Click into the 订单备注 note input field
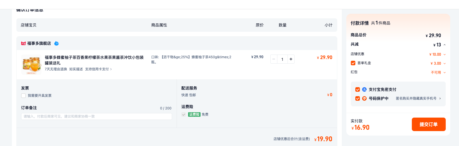Image resolution: width=459 pixels, height=146 pixels. [97, 116]
